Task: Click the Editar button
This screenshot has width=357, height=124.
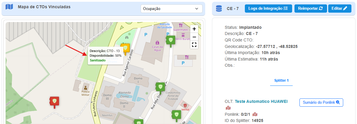Action: 339,9
